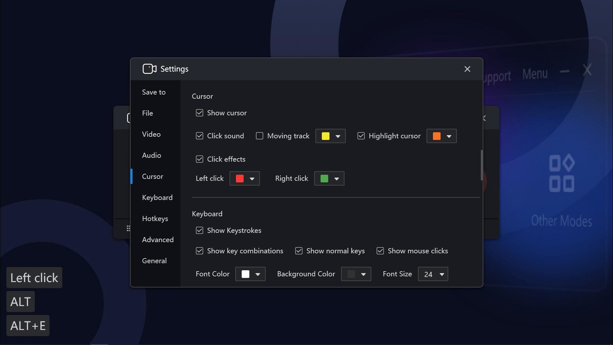Close the Settings dialog
The height and width of the screenshot is (345, 613).
(467, 69)
